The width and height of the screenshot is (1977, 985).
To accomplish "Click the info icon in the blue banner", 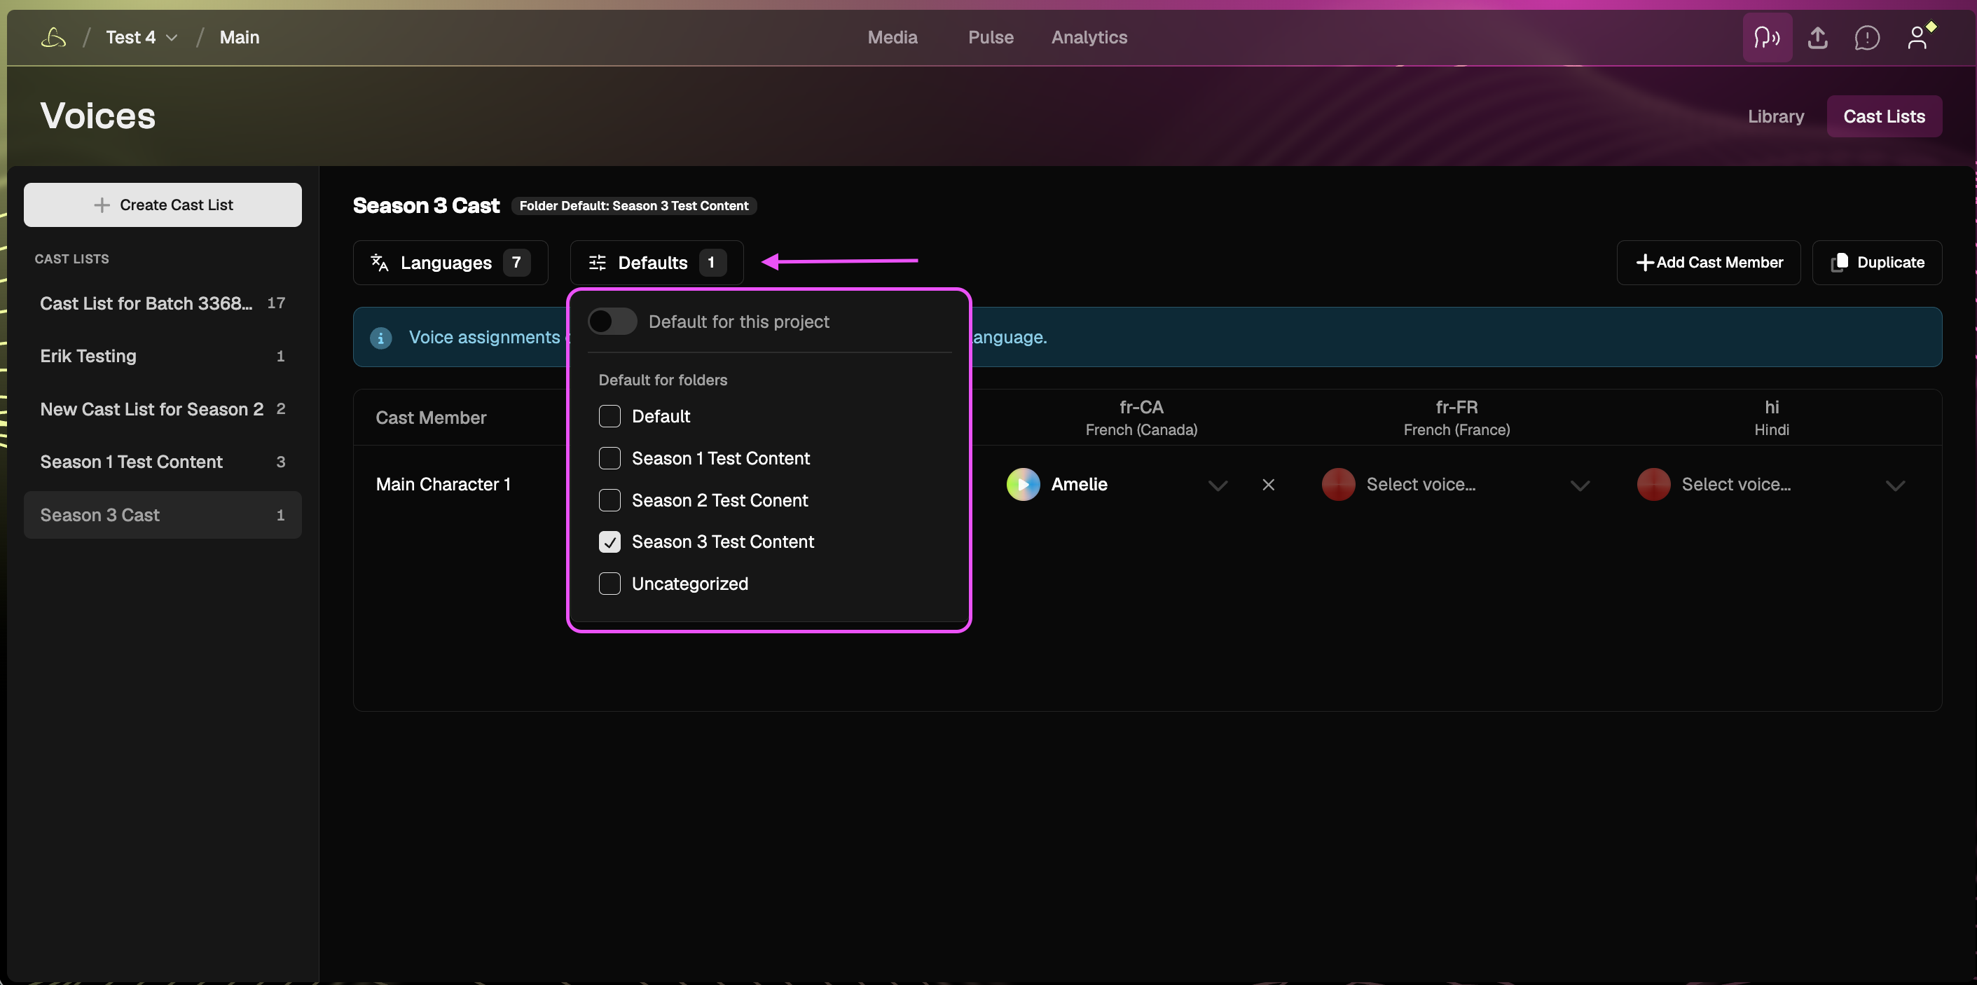I will [380, 337].
